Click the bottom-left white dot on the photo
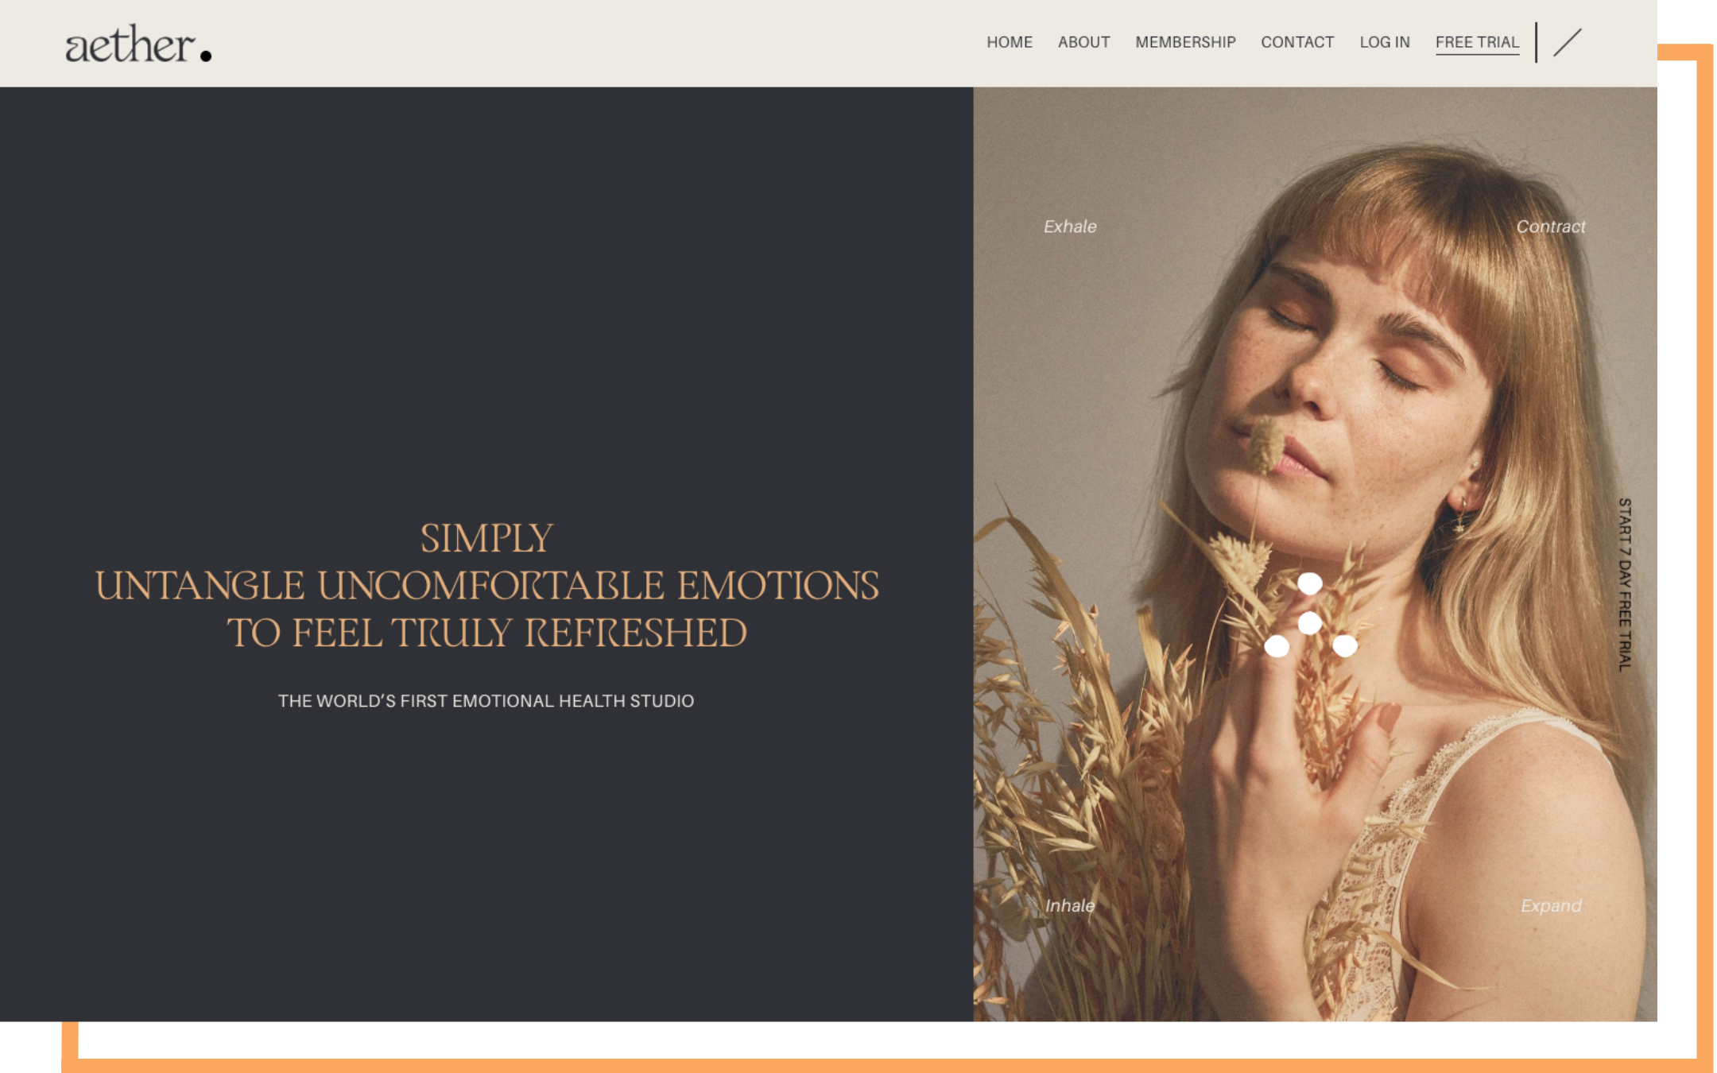Image resolution: width=1717 pixels, height=1073 pixels. coord(1277,646)
